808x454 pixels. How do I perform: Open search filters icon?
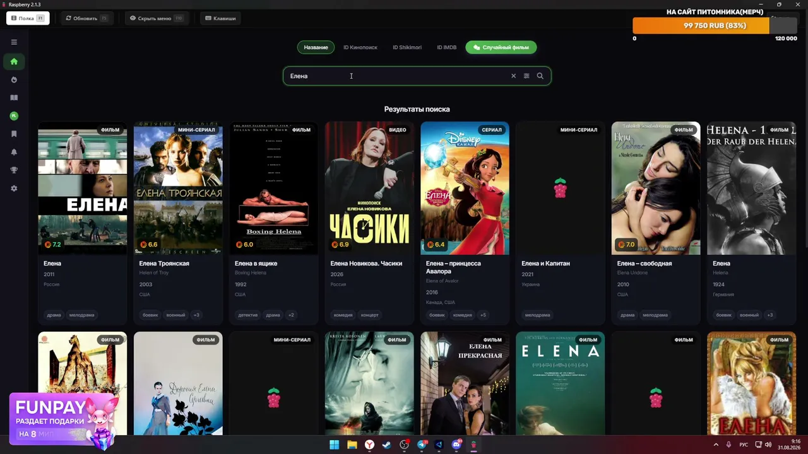526,76
